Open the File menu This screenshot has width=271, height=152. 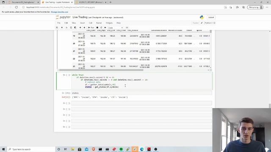click(59, 23)
